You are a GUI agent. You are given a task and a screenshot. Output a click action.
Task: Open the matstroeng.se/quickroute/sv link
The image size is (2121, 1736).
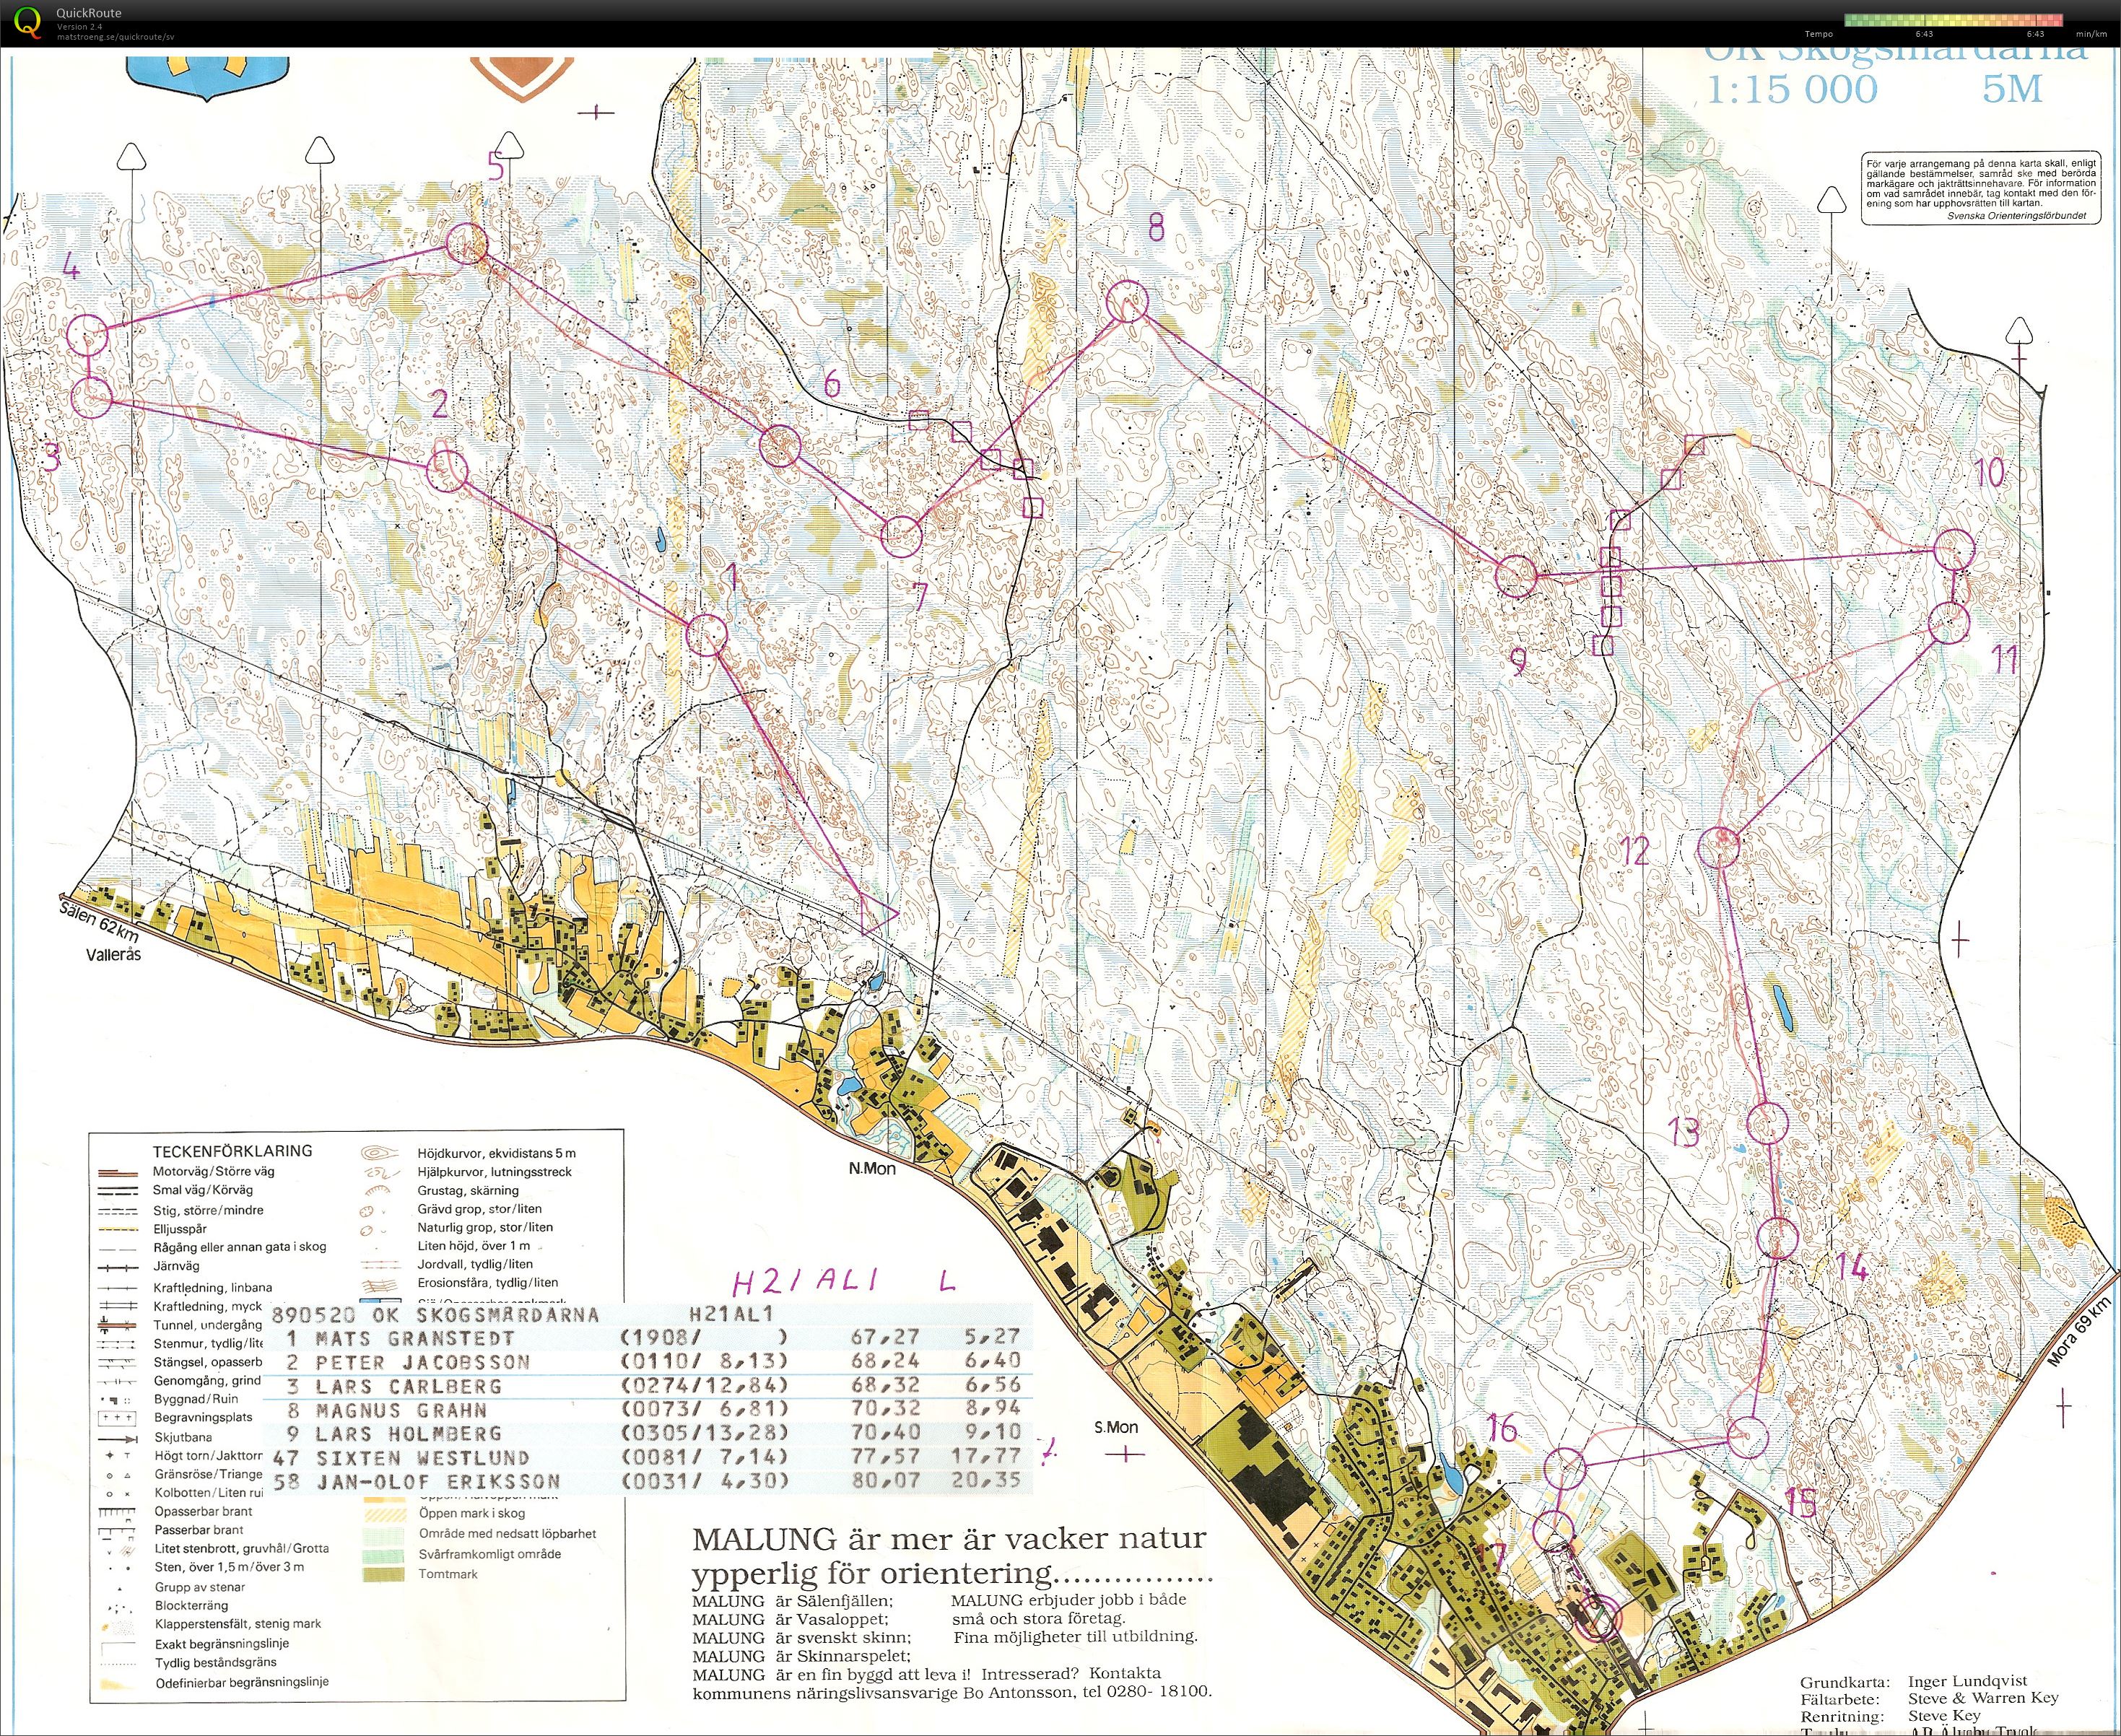click(116, 36)
